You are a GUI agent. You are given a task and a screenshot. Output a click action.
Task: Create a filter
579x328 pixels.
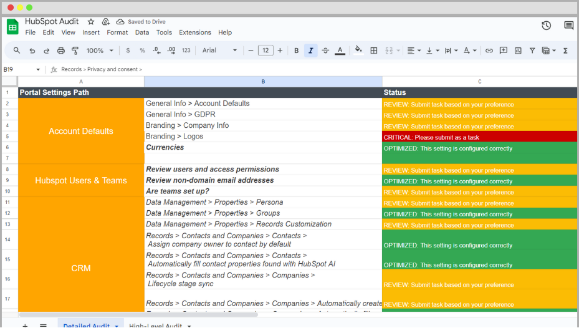(x=532, y=51)
